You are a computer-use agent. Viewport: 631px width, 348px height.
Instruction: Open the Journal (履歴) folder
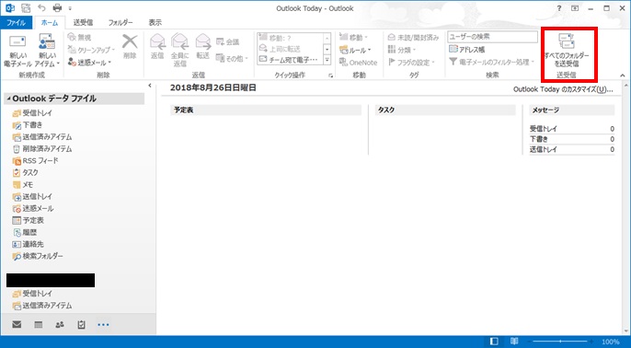click(x=25, y=232)
